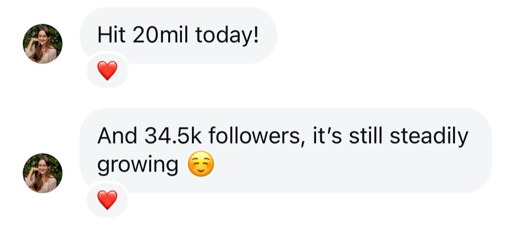Click the word 'still' in second message
The width and height of the screenshot is (508, 227).
tap(364, 137)
